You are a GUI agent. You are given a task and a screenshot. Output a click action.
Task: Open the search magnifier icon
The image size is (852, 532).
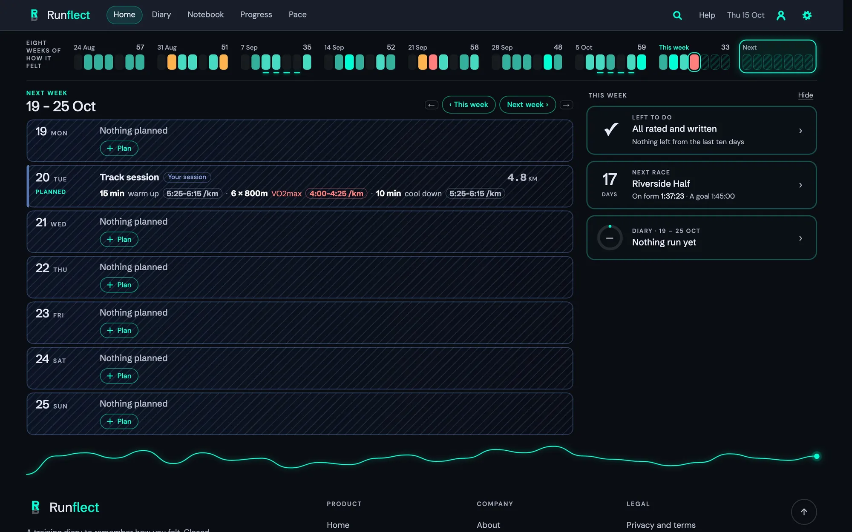(677, 15)
